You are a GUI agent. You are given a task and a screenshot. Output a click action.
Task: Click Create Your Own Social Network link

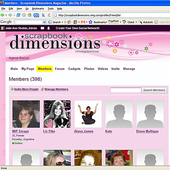click(x=78, y=28)
